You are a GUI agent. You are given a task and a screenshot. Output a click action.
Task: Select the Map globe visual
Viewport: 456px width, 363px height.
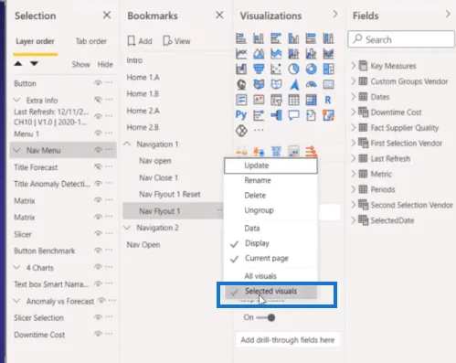point(241,84)
